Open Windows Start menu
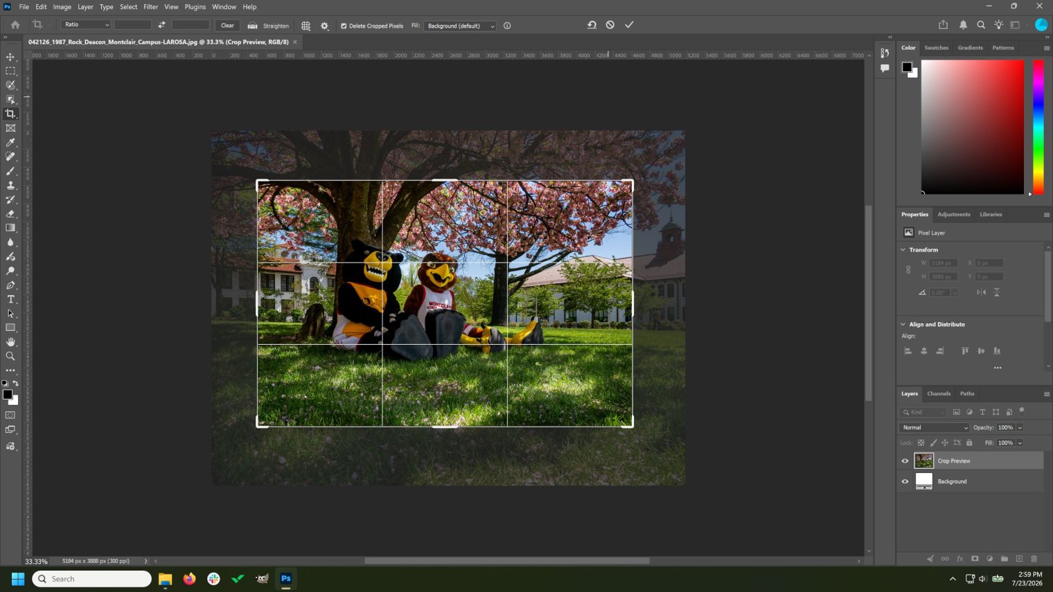This screenshot has height=592, width=1053. (18, 579)
